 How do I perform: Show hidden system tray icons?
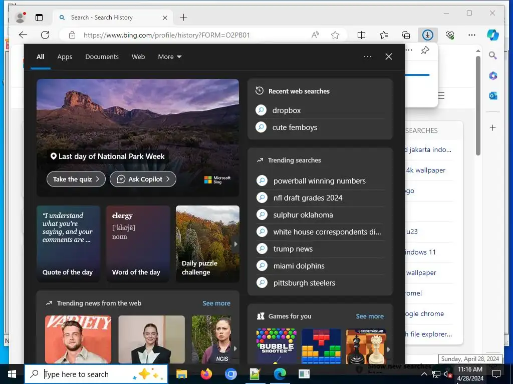tap(424, 374)
